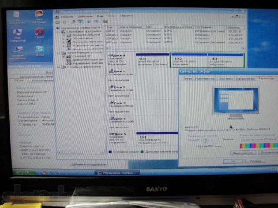The width and height of the screenshot is (278, 208).
Task: Switch to Оформление tab
Action: (245, 78)
